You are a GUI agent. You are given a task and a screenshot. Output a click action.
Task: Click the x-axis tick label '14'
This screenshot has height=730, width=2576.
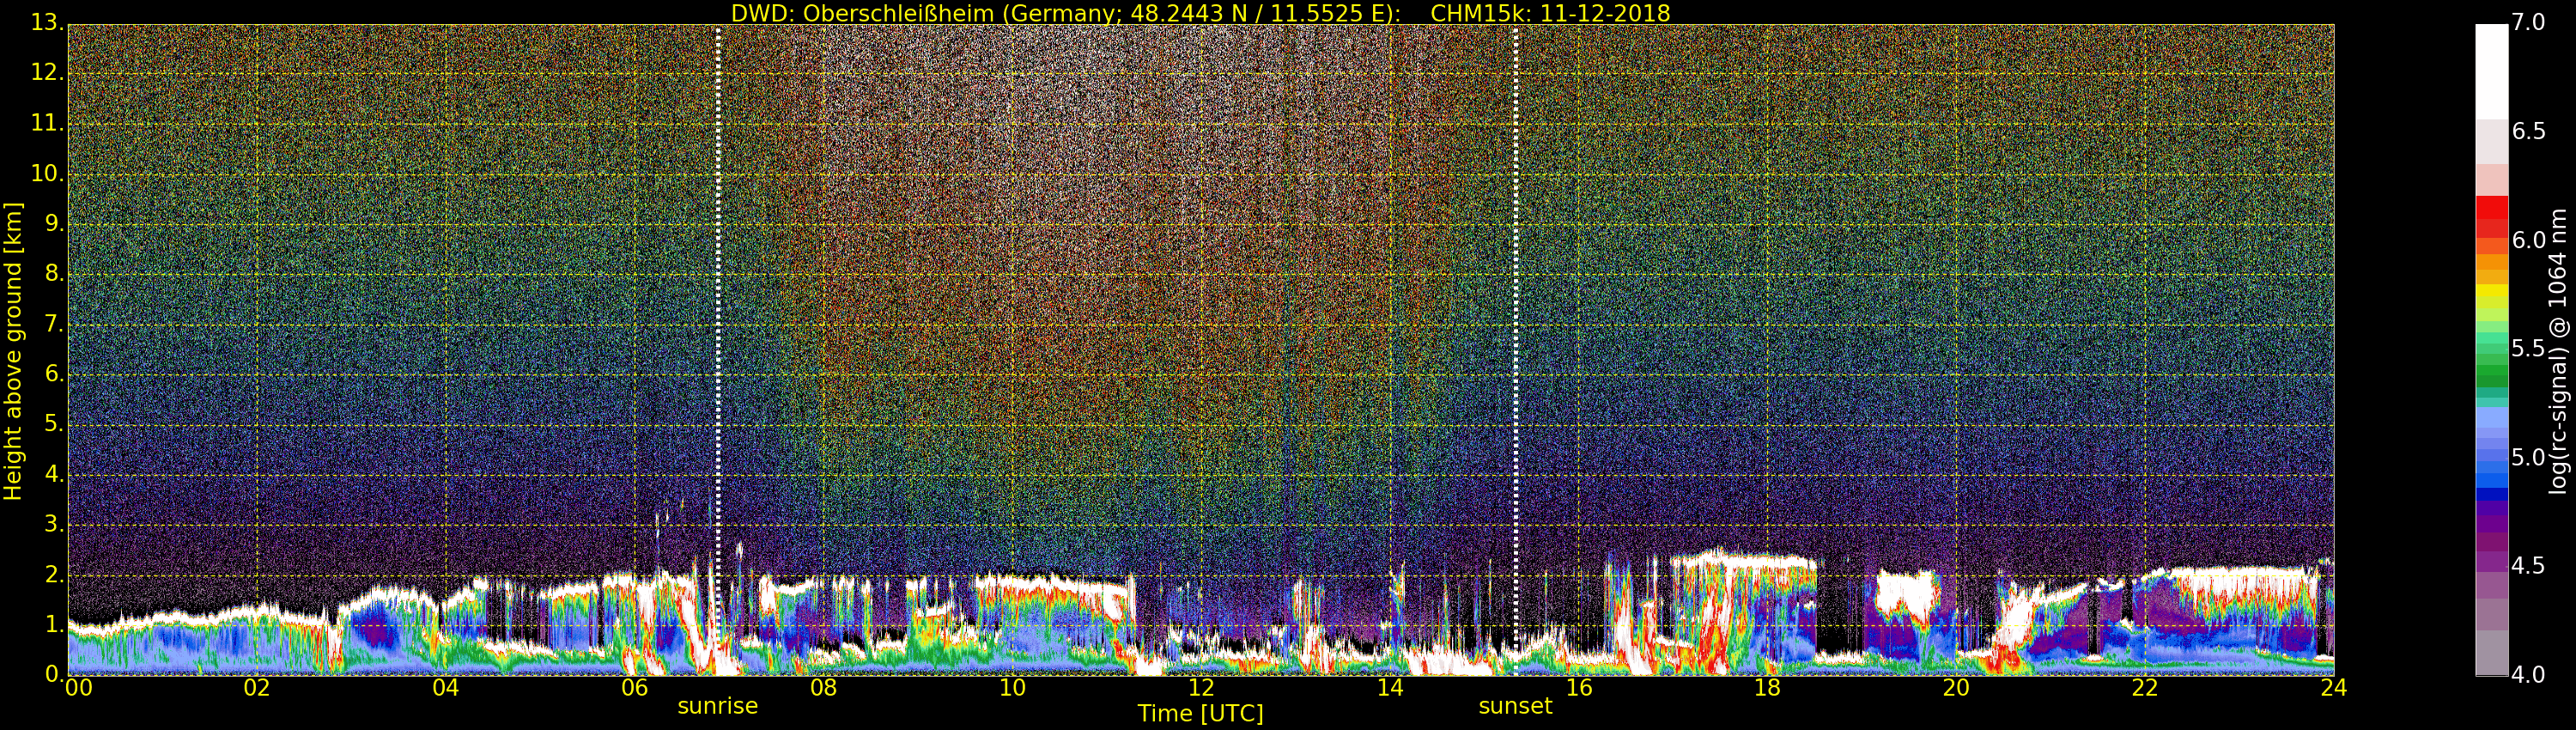pos(1390,688)
